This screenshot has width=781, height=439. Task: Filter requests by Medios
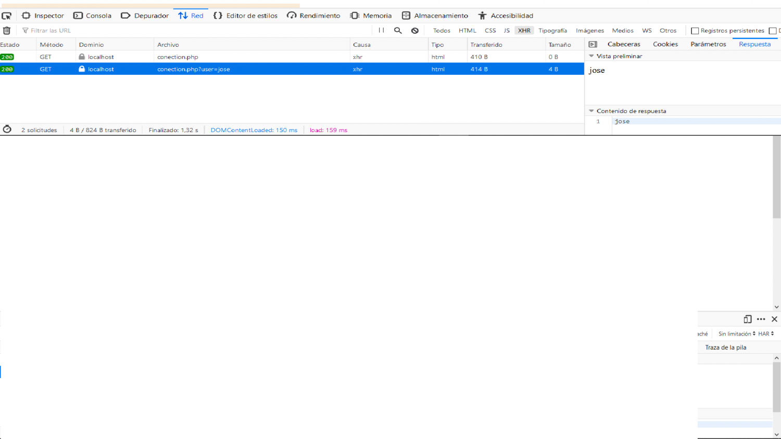coord(623,31)
